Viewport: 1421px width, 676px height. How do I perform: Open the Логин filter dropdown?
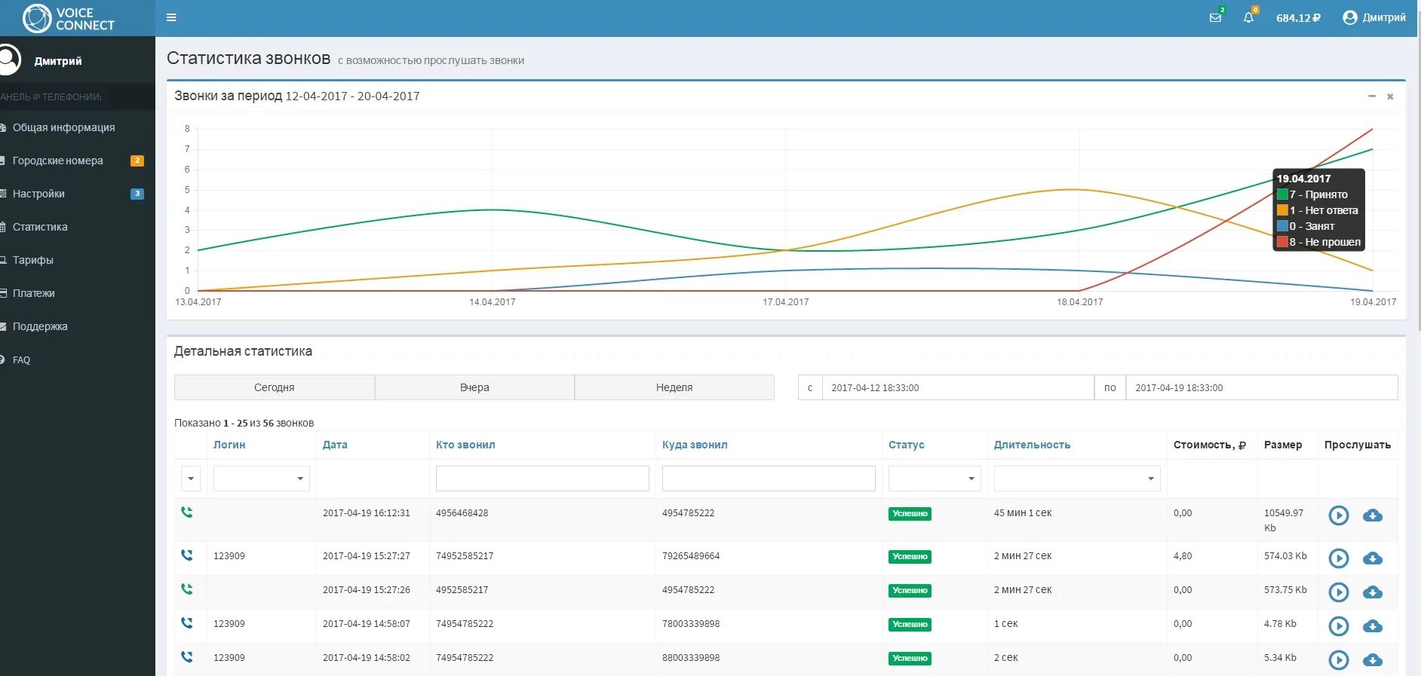coord(262,479)
